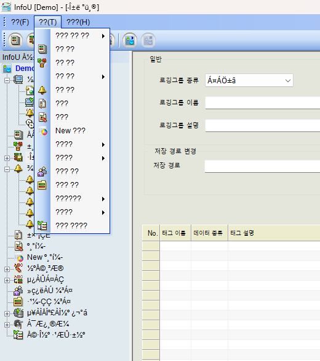This screenshot has width=320, height=361.
Task: Select the clock icon tree node
Action: tap(30, 123)
